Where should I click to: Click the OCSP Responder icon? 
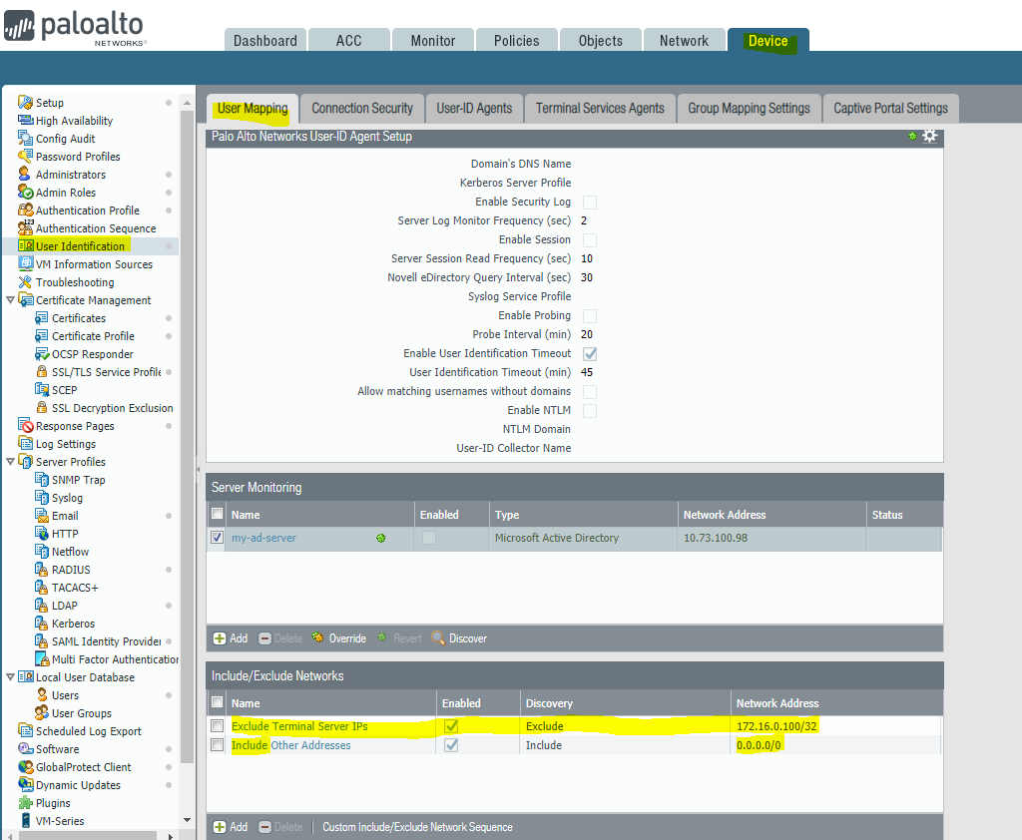tap(42, 354)
